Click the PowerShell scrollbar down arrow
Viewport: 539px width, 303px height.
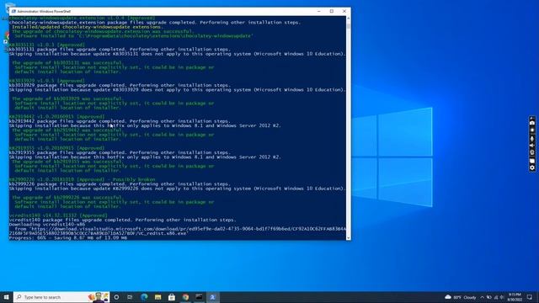pos(349,237)
